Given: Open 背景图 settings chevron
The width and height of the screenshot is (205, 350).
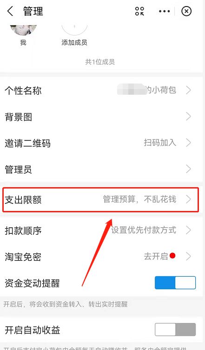Looking at the screenshot, I should (x=189, y=117).
